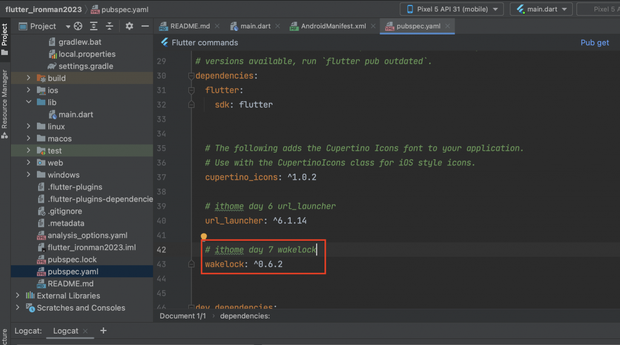The width and height of the screenshot is (620, 345).
Task: Open Project panel settings gear
Action: (x=130, y=26)
